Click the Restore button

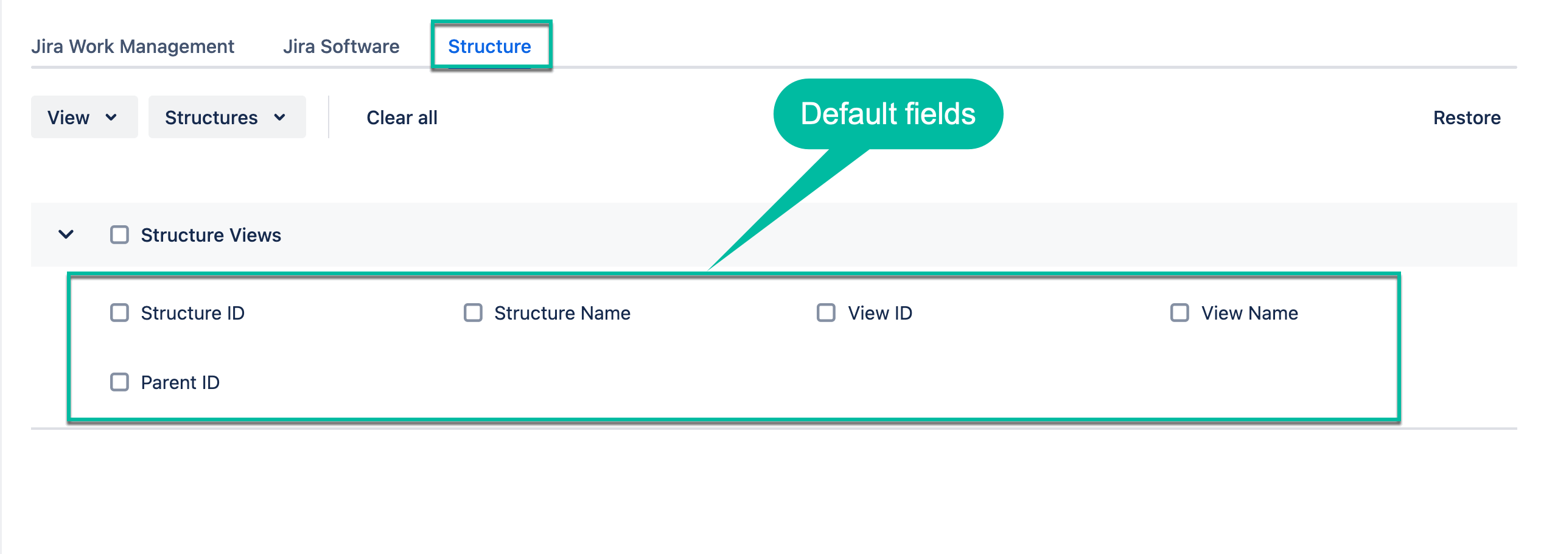[x=1467, y=117]
